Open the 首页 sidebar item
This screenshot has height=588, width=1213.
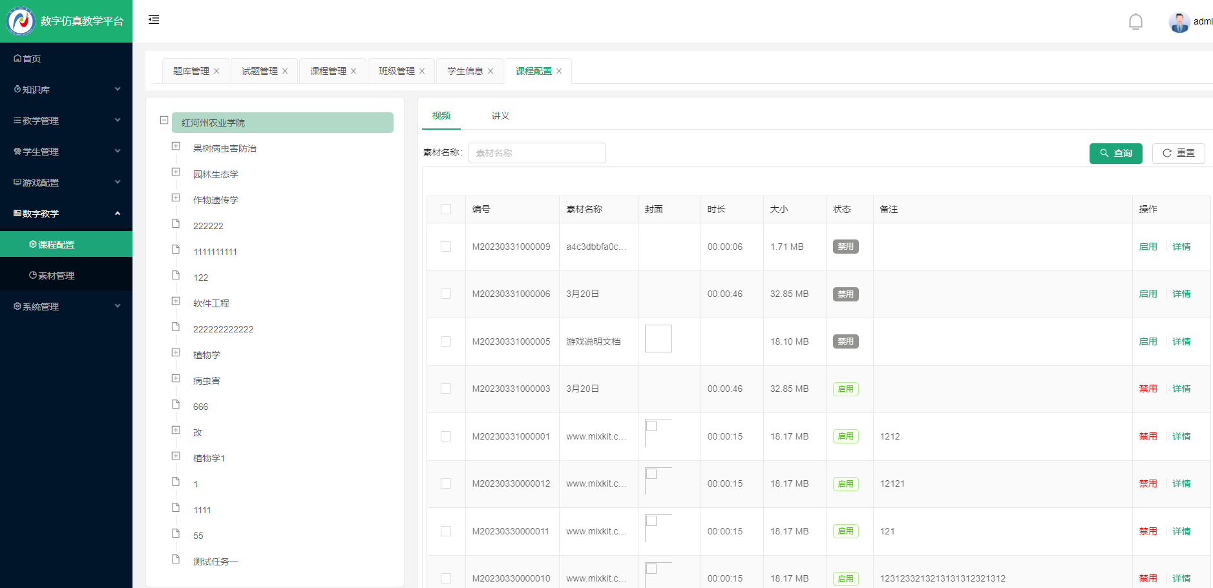pyautogui.click(x=66, y=59)
